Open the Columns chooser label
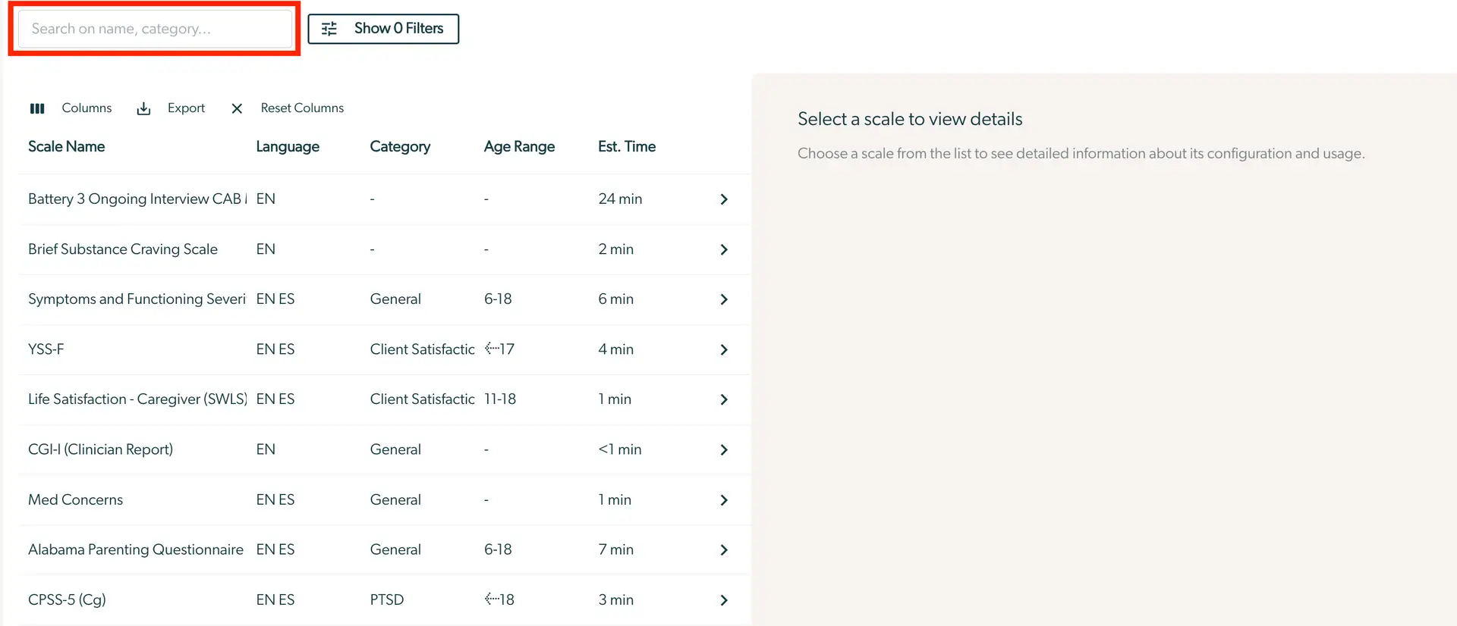 (x=87, y=108)
